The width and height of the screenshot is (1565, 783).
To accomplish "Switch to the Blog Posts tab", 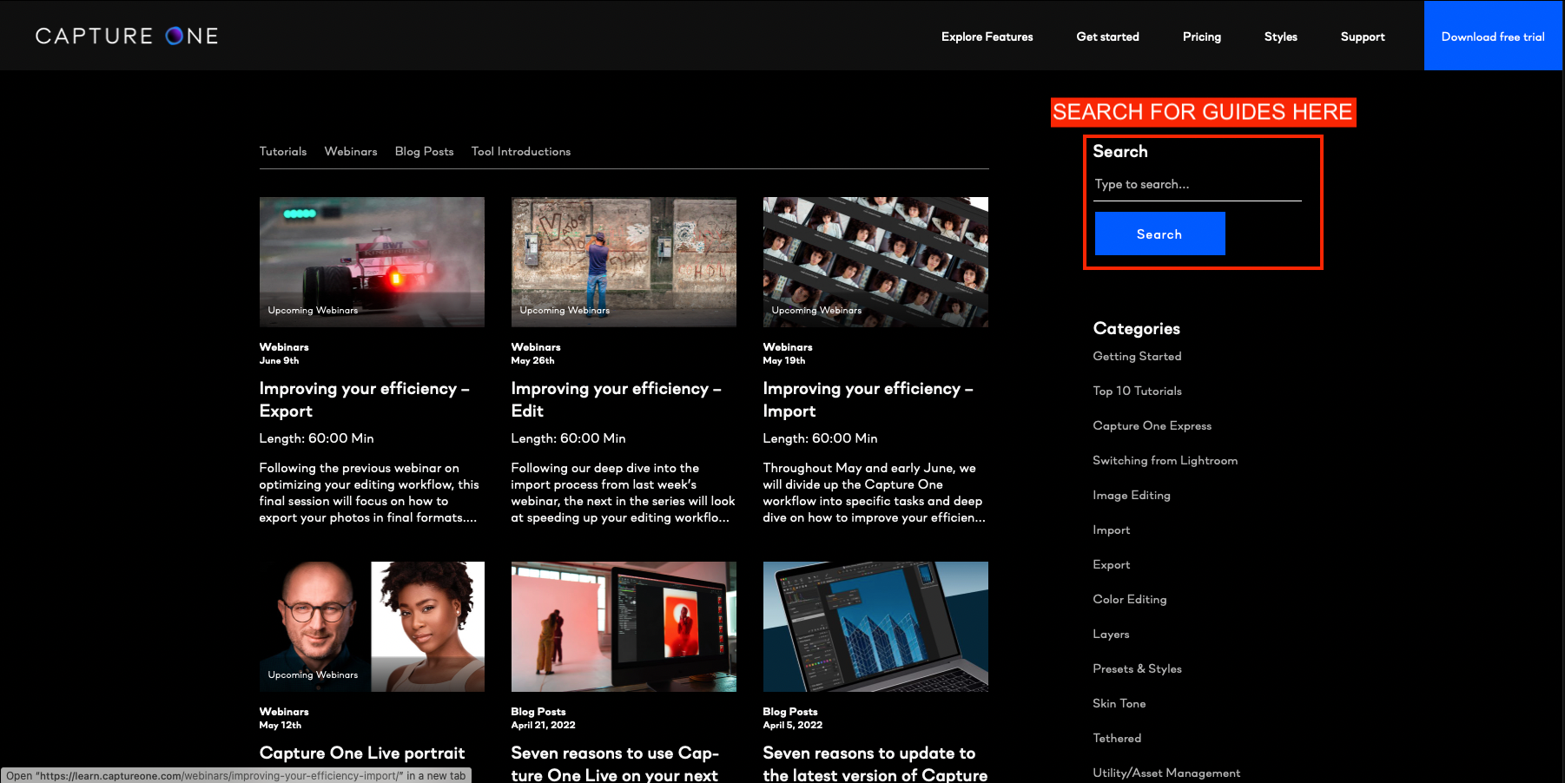I will pyautogui.click(x=424, y=151).
